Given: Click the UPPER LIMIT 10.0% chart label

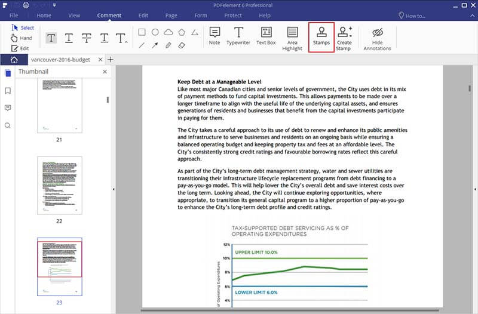Looking at the screenshot, I should coord(256,252).
